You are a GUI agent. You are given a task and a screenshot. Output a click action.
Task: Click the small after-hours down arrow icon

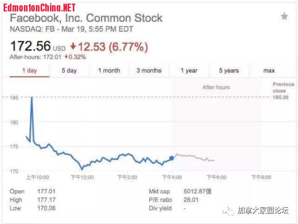point(66,57)
